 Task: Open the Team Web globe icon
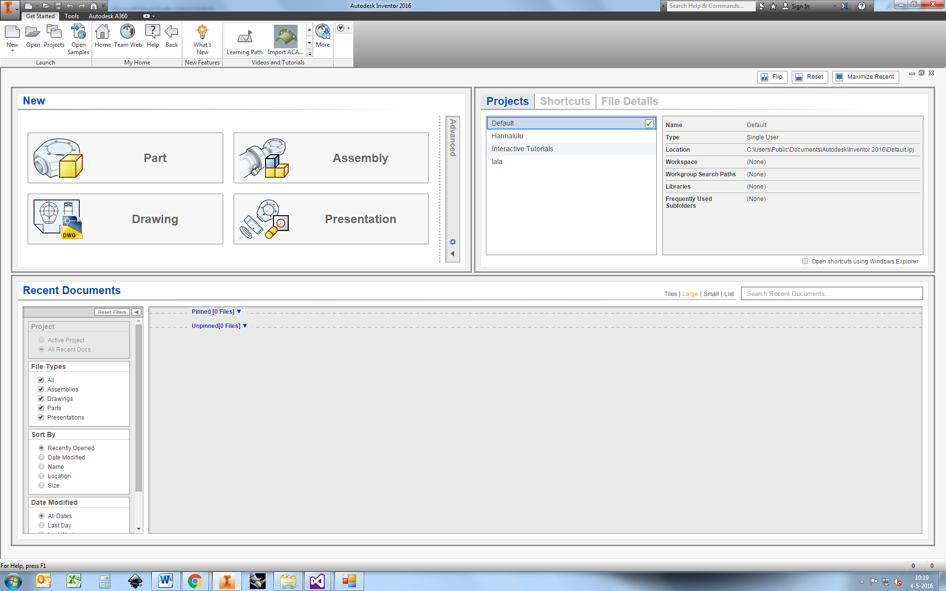click(x=128, y=33)
